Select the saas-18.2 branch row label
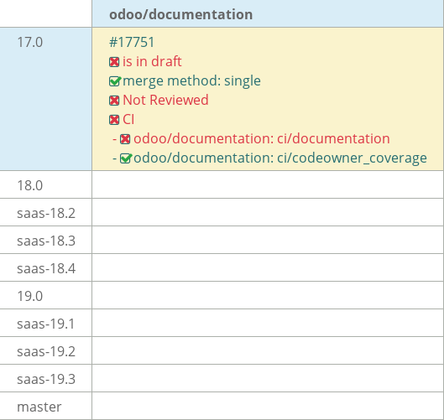 pos(46,214)
